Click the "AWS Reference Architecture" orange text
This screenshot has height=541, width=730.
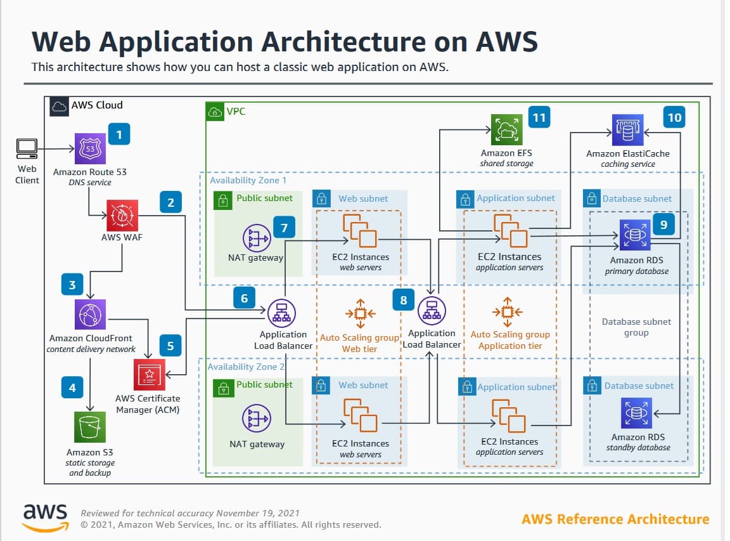(615, 519)
